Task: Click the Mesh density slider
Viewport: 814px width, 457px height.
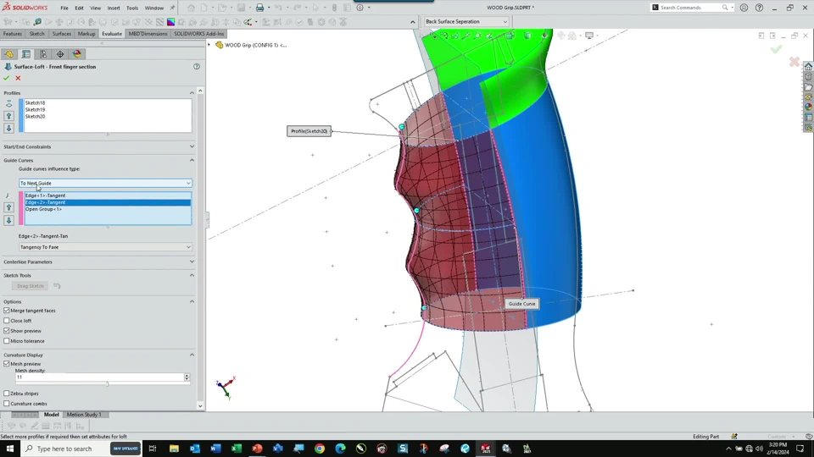Action: coord(107,383)
